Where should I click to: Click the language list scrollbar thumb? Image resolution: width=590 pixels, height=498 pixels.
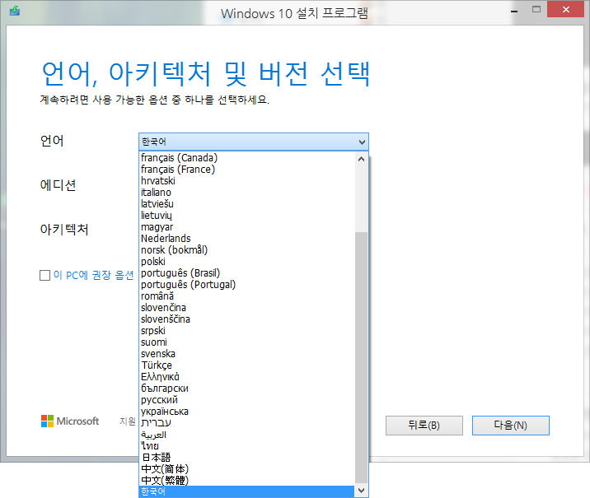click(361, 358)
